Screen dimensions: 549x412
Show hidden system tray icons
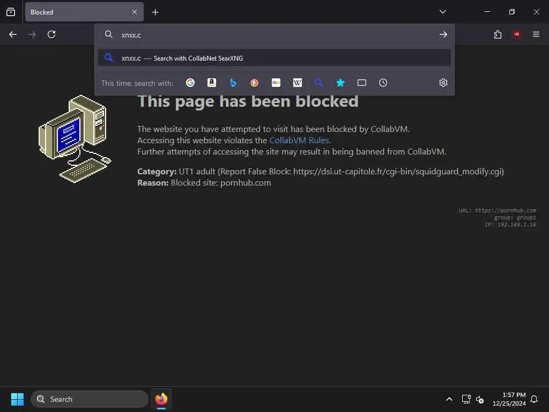point(449,399)
